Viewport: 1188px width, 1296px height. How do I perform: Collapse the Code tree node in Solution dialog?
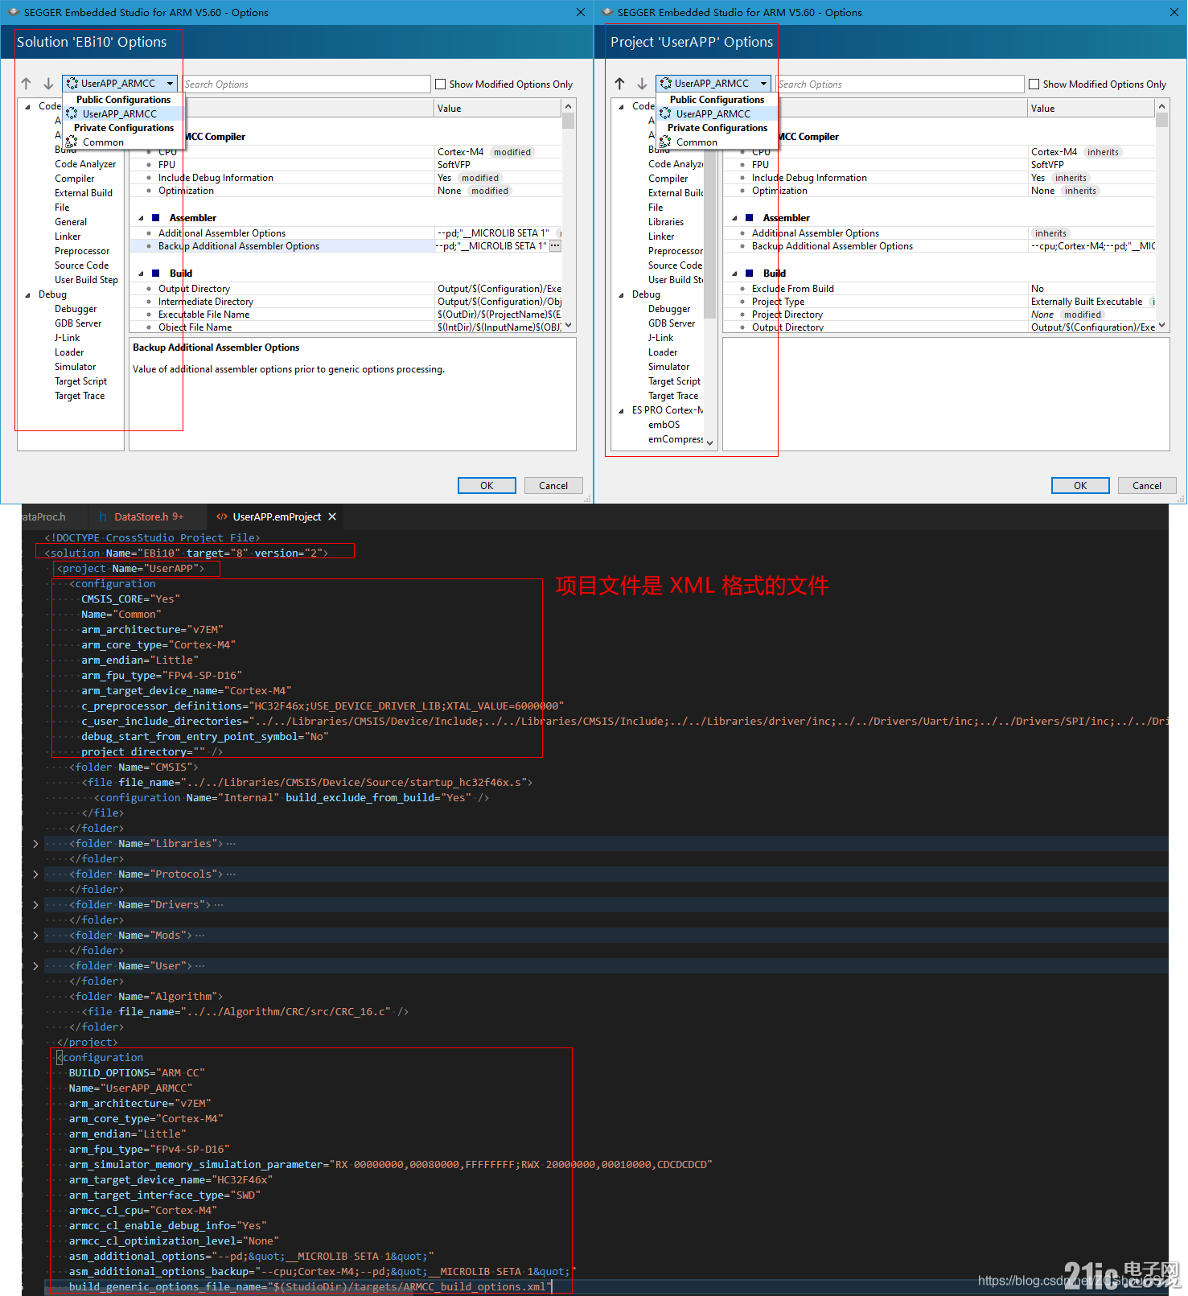pos(28,106)
